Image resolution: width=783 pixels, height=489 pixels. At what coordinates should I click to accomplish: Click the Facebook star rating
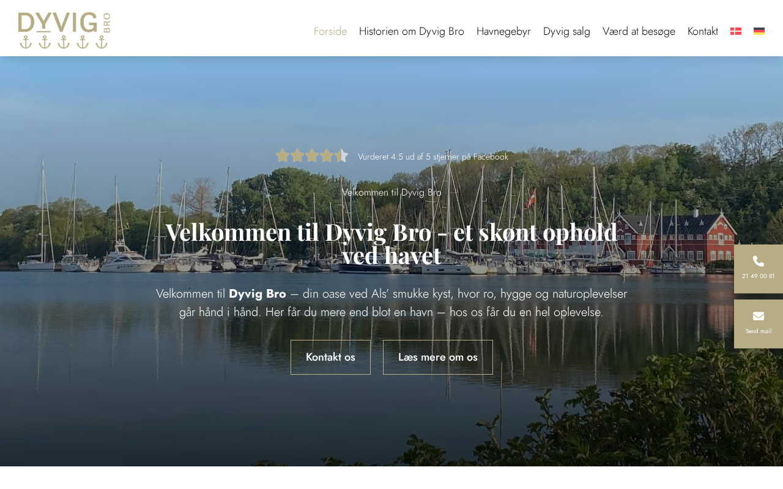(312, 156)
